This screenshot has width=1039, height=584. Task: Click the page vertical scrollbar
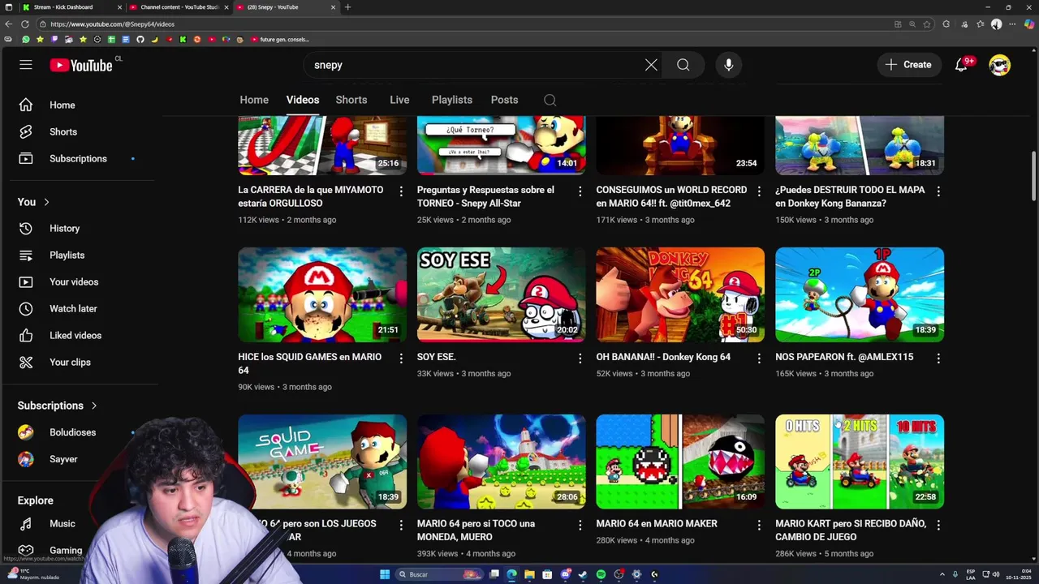coord(1033,175)
